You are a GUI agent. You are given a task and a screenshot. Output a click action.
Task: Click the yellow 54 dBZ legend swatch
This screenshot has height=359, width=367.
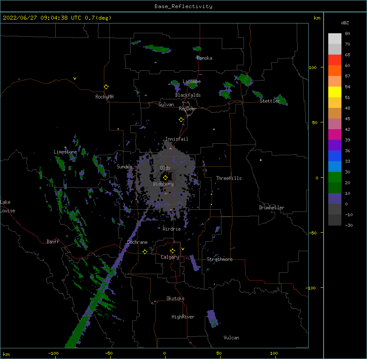(335, 92)
